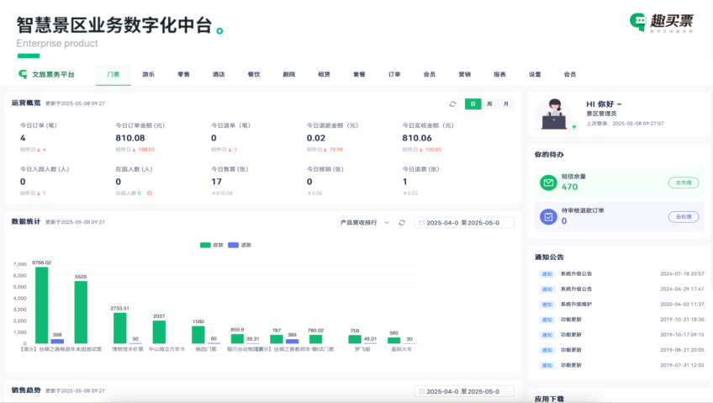Viewport: 713px width, 403px height.
Task: Click the 文旅票务平台 logo icon
Action: [x=23, y=74]
